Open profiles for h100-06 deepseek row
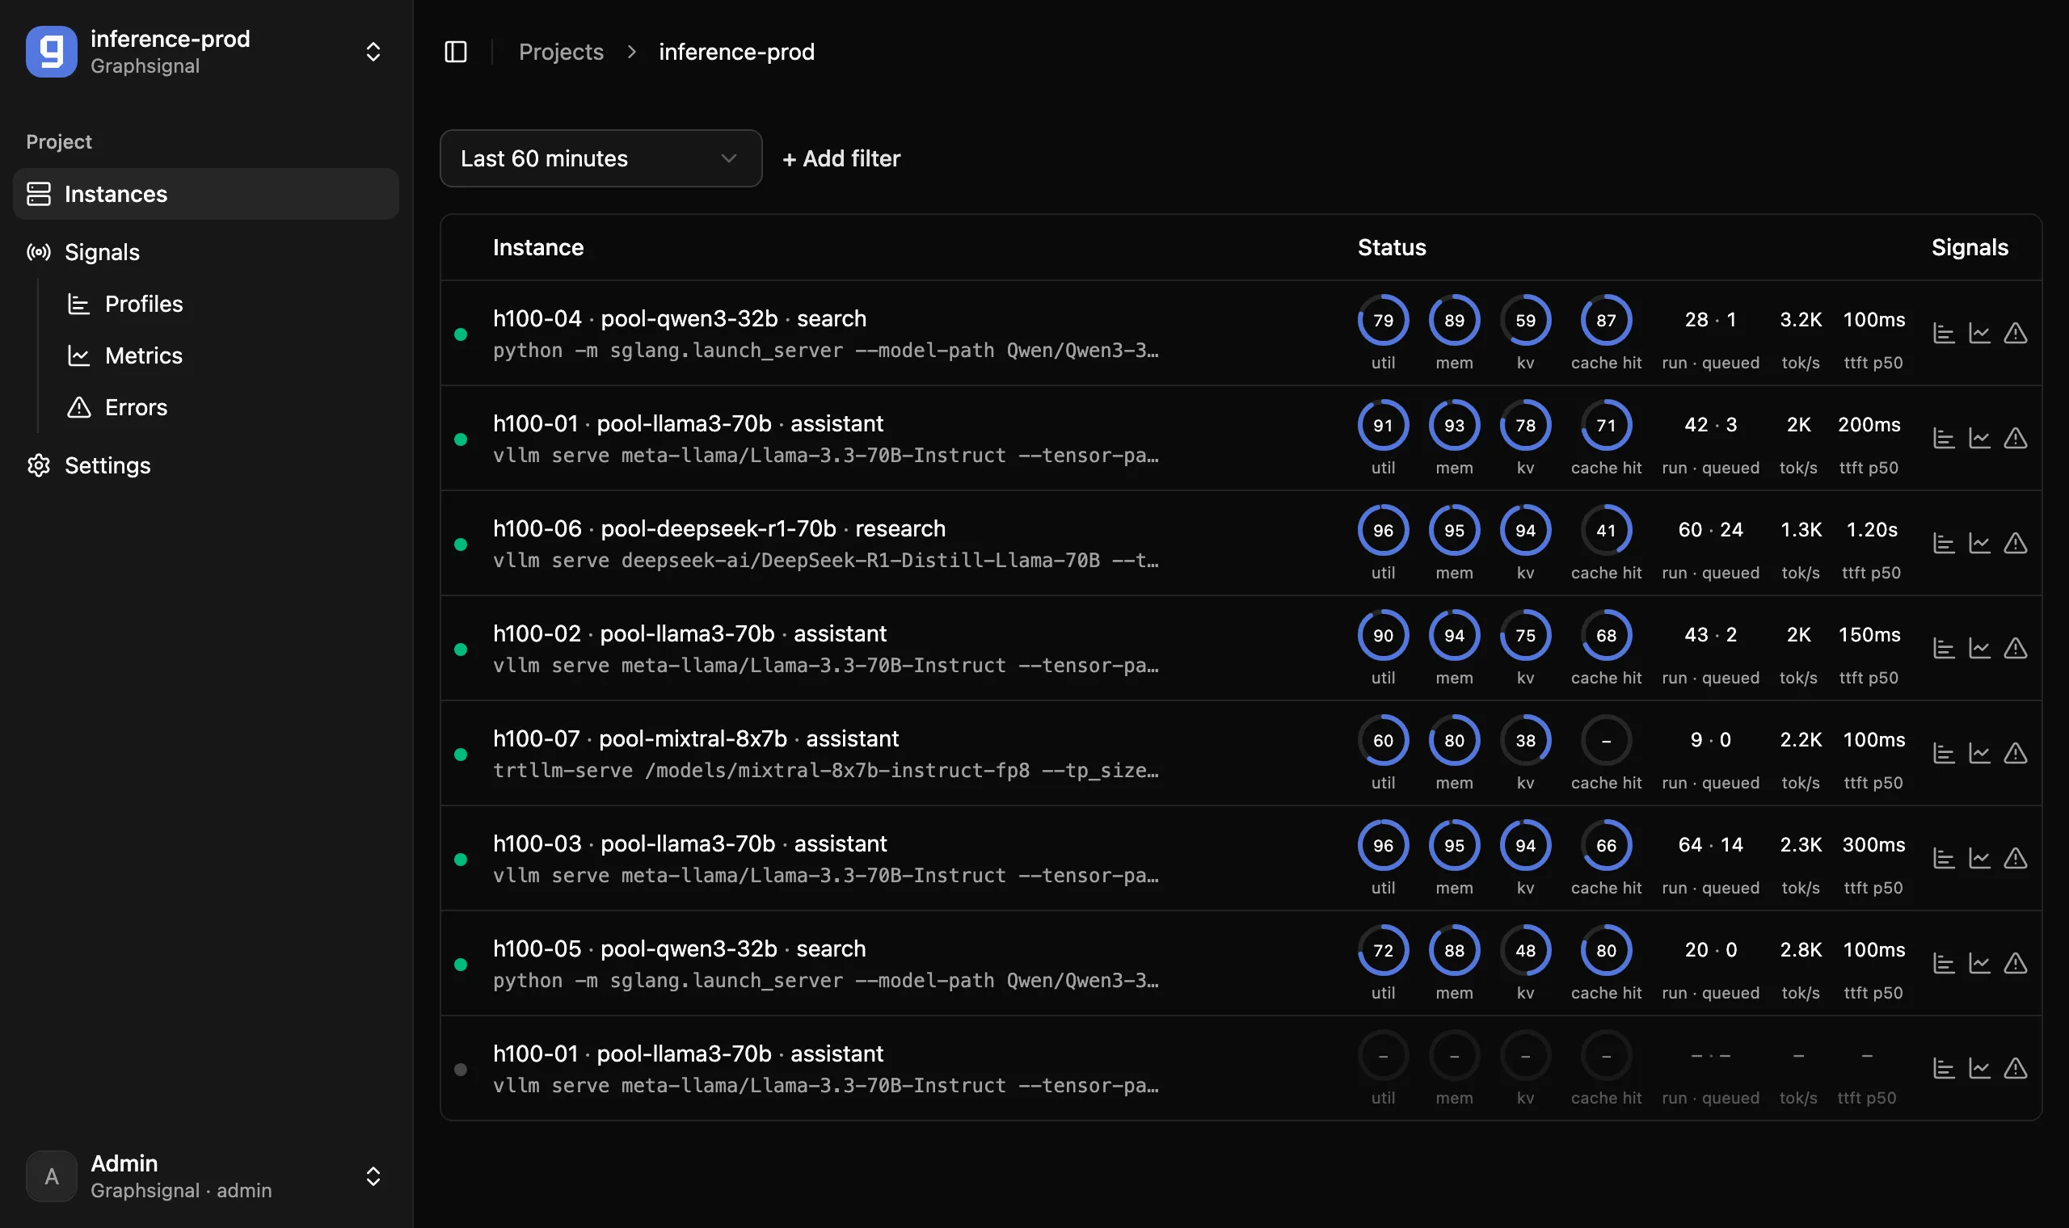The width and height of the screenshot is (2069, 1228). pos(1943,543)
